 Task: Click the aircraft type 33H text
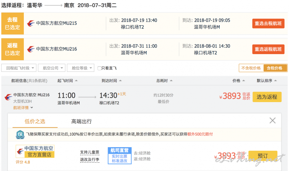22,101
